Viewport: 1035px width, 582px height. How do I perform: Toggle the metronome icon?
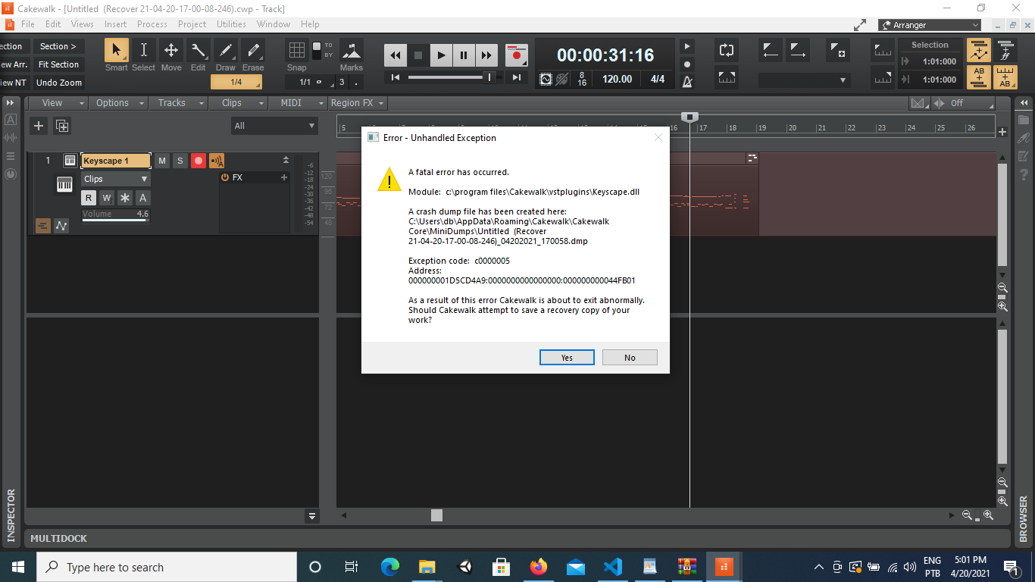point(687,81)
